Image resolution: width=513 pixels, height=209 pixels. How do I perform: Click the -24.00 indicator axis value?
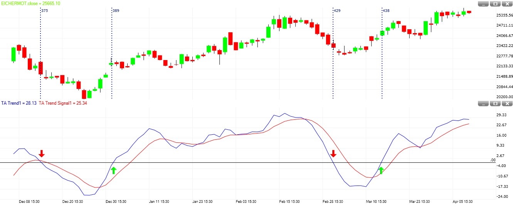click(502, 197)
